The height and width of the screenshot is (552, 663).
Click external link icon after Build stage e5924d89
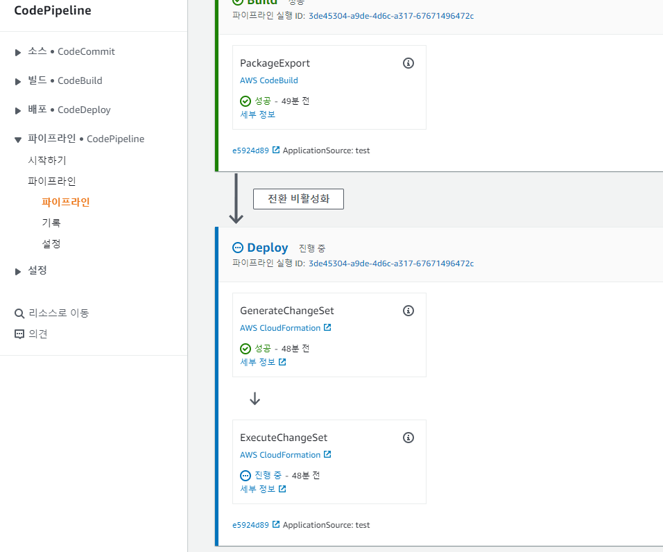click(x=276, y=150)
